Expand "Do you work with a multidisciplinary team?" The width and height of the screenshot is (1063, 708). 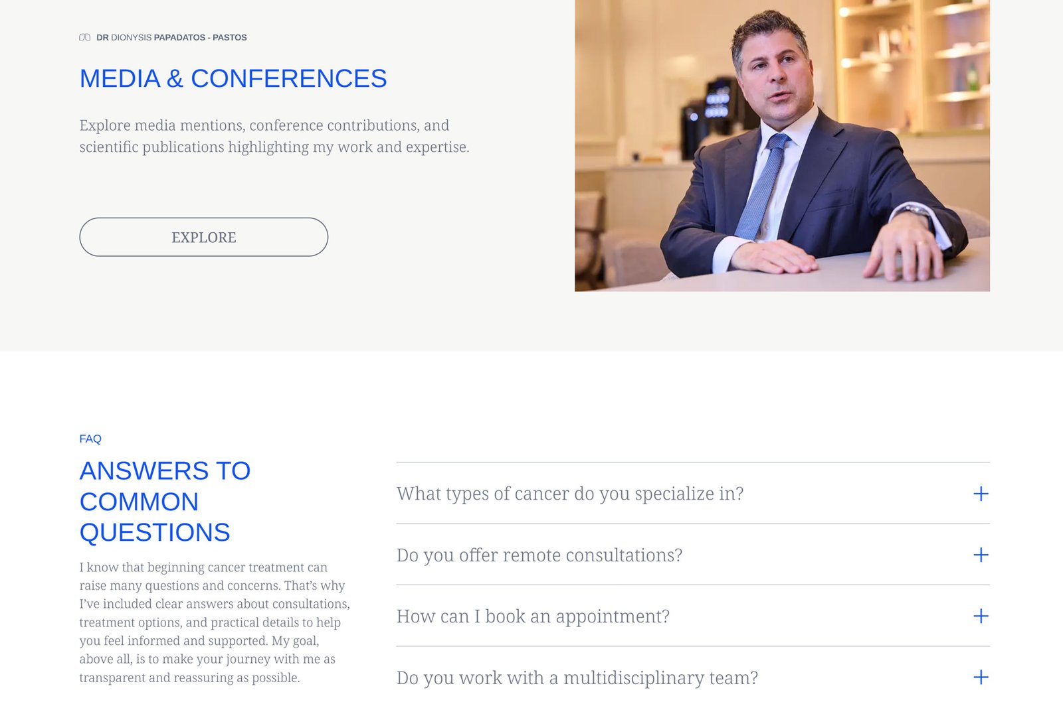tap(577, 678)
